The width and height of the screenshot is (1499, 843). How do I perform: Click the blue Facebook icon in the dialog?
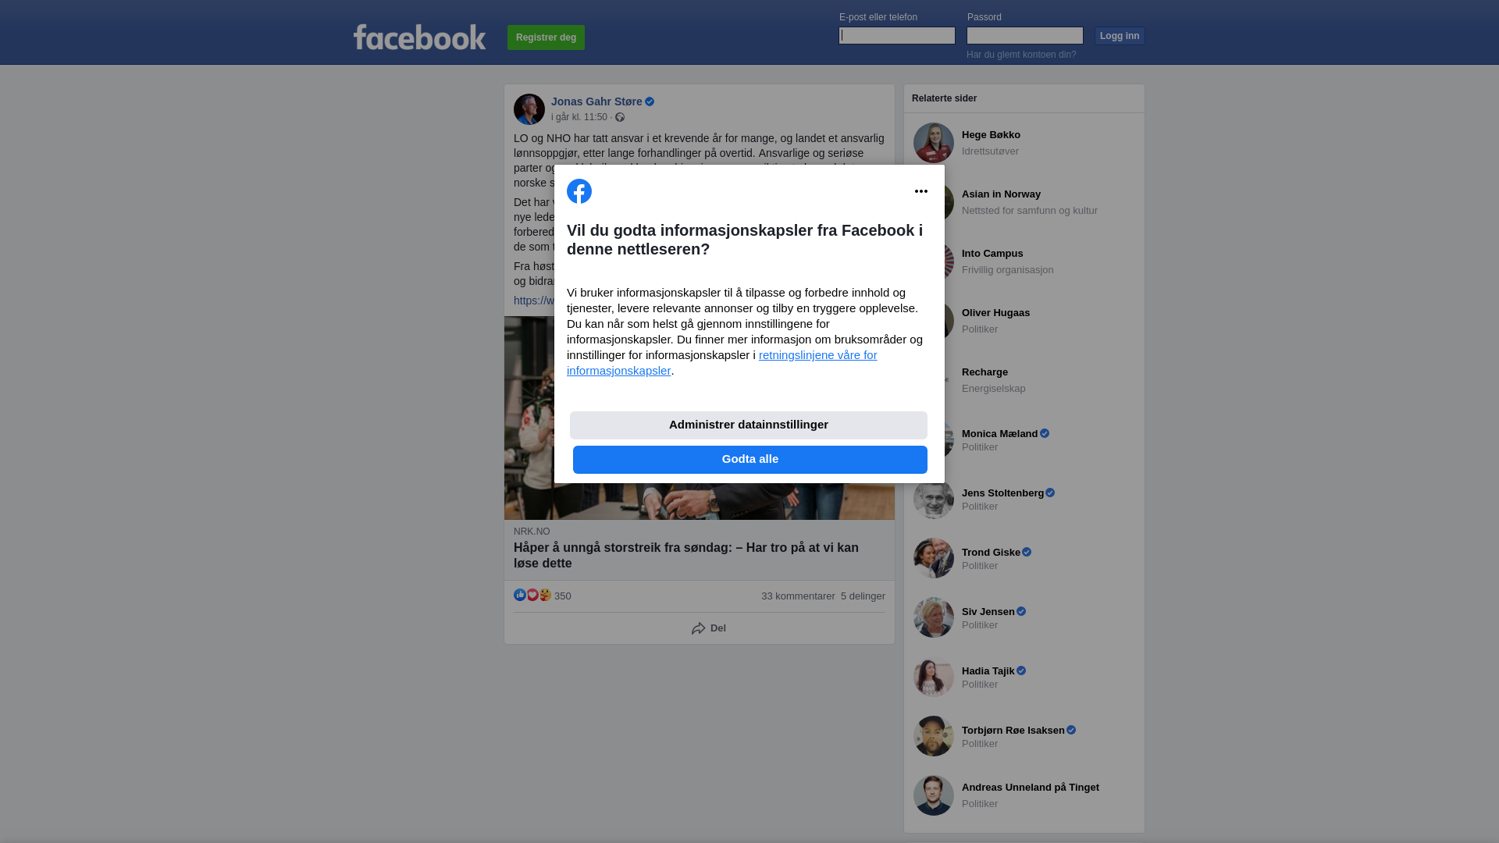click(x=579, y=191)
